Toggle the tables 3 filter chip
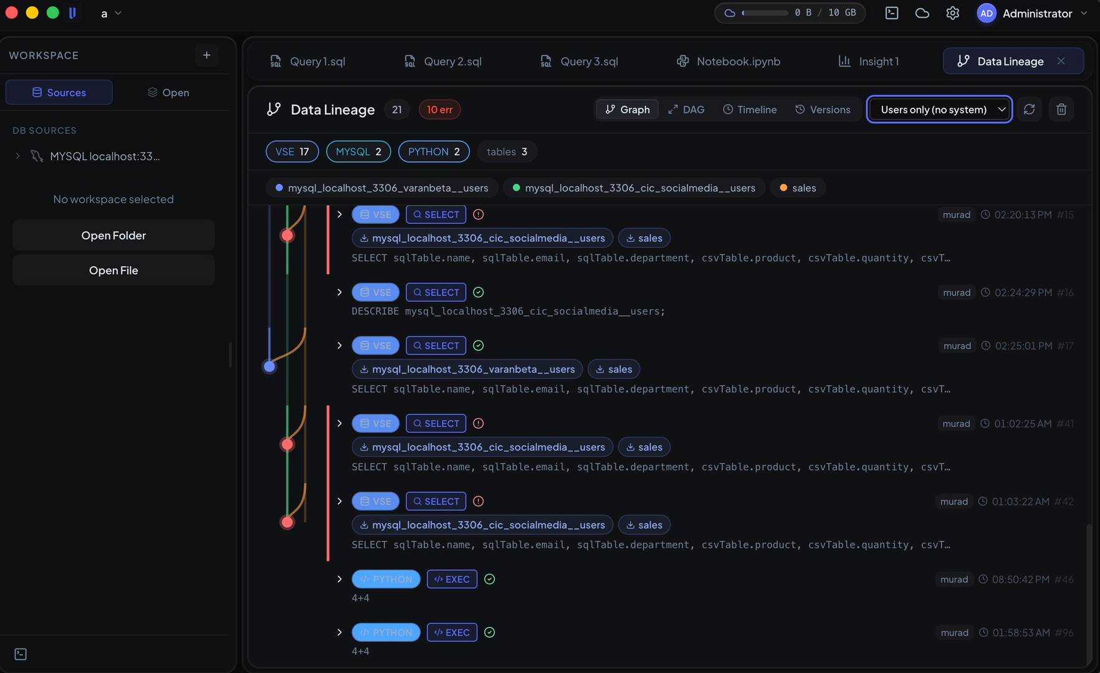1100x673 pixels. (507, 151)
